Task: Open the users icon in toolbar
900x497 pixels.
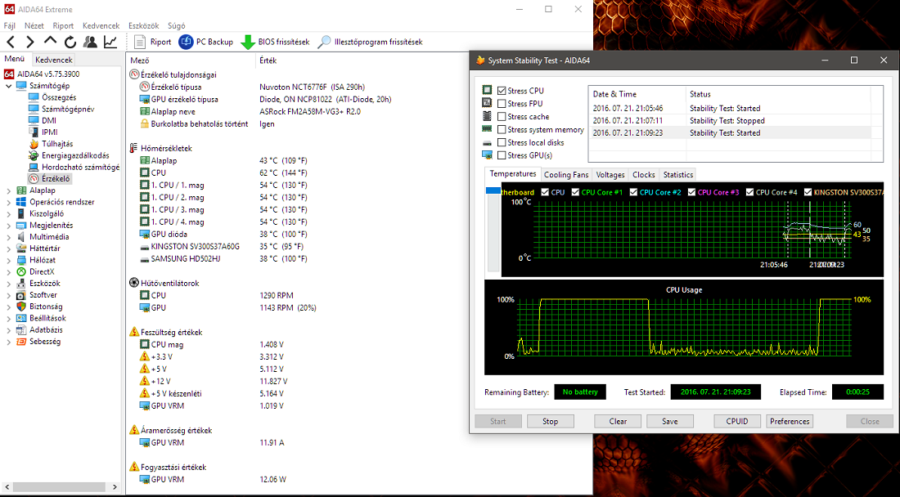Action: 90,42
